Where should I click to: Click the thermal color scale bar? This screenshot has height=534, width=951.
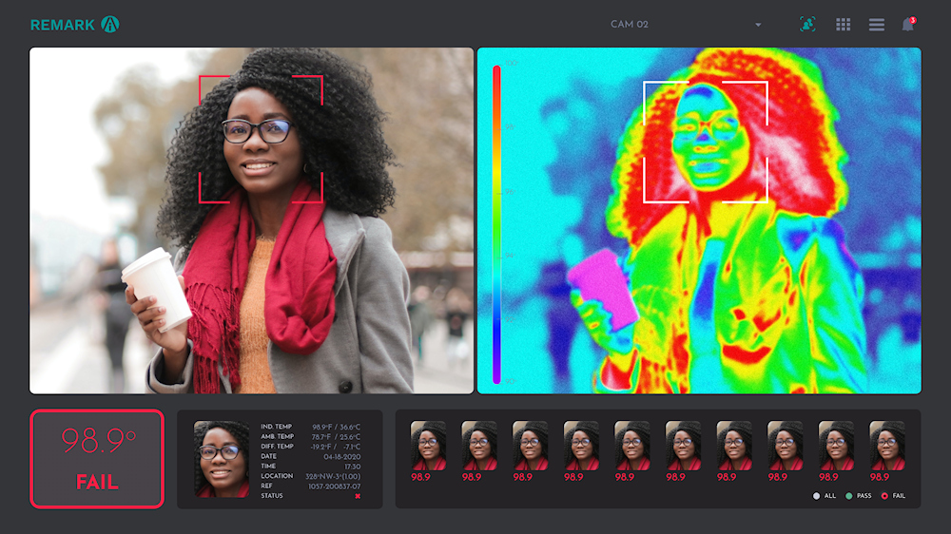pyautogui.click(x=496, y=223)
